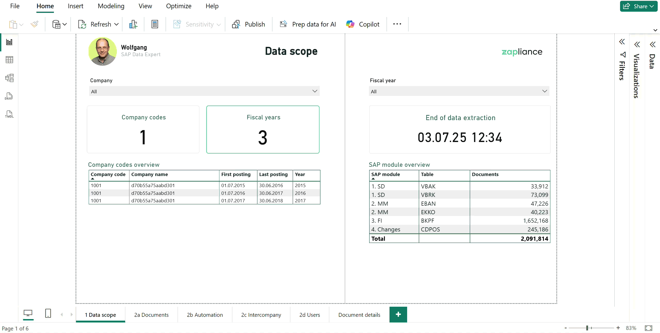This screenshot has height=333, width=660.
Task: Expand the Visualizations pane chevron
Action: [637, 45]
